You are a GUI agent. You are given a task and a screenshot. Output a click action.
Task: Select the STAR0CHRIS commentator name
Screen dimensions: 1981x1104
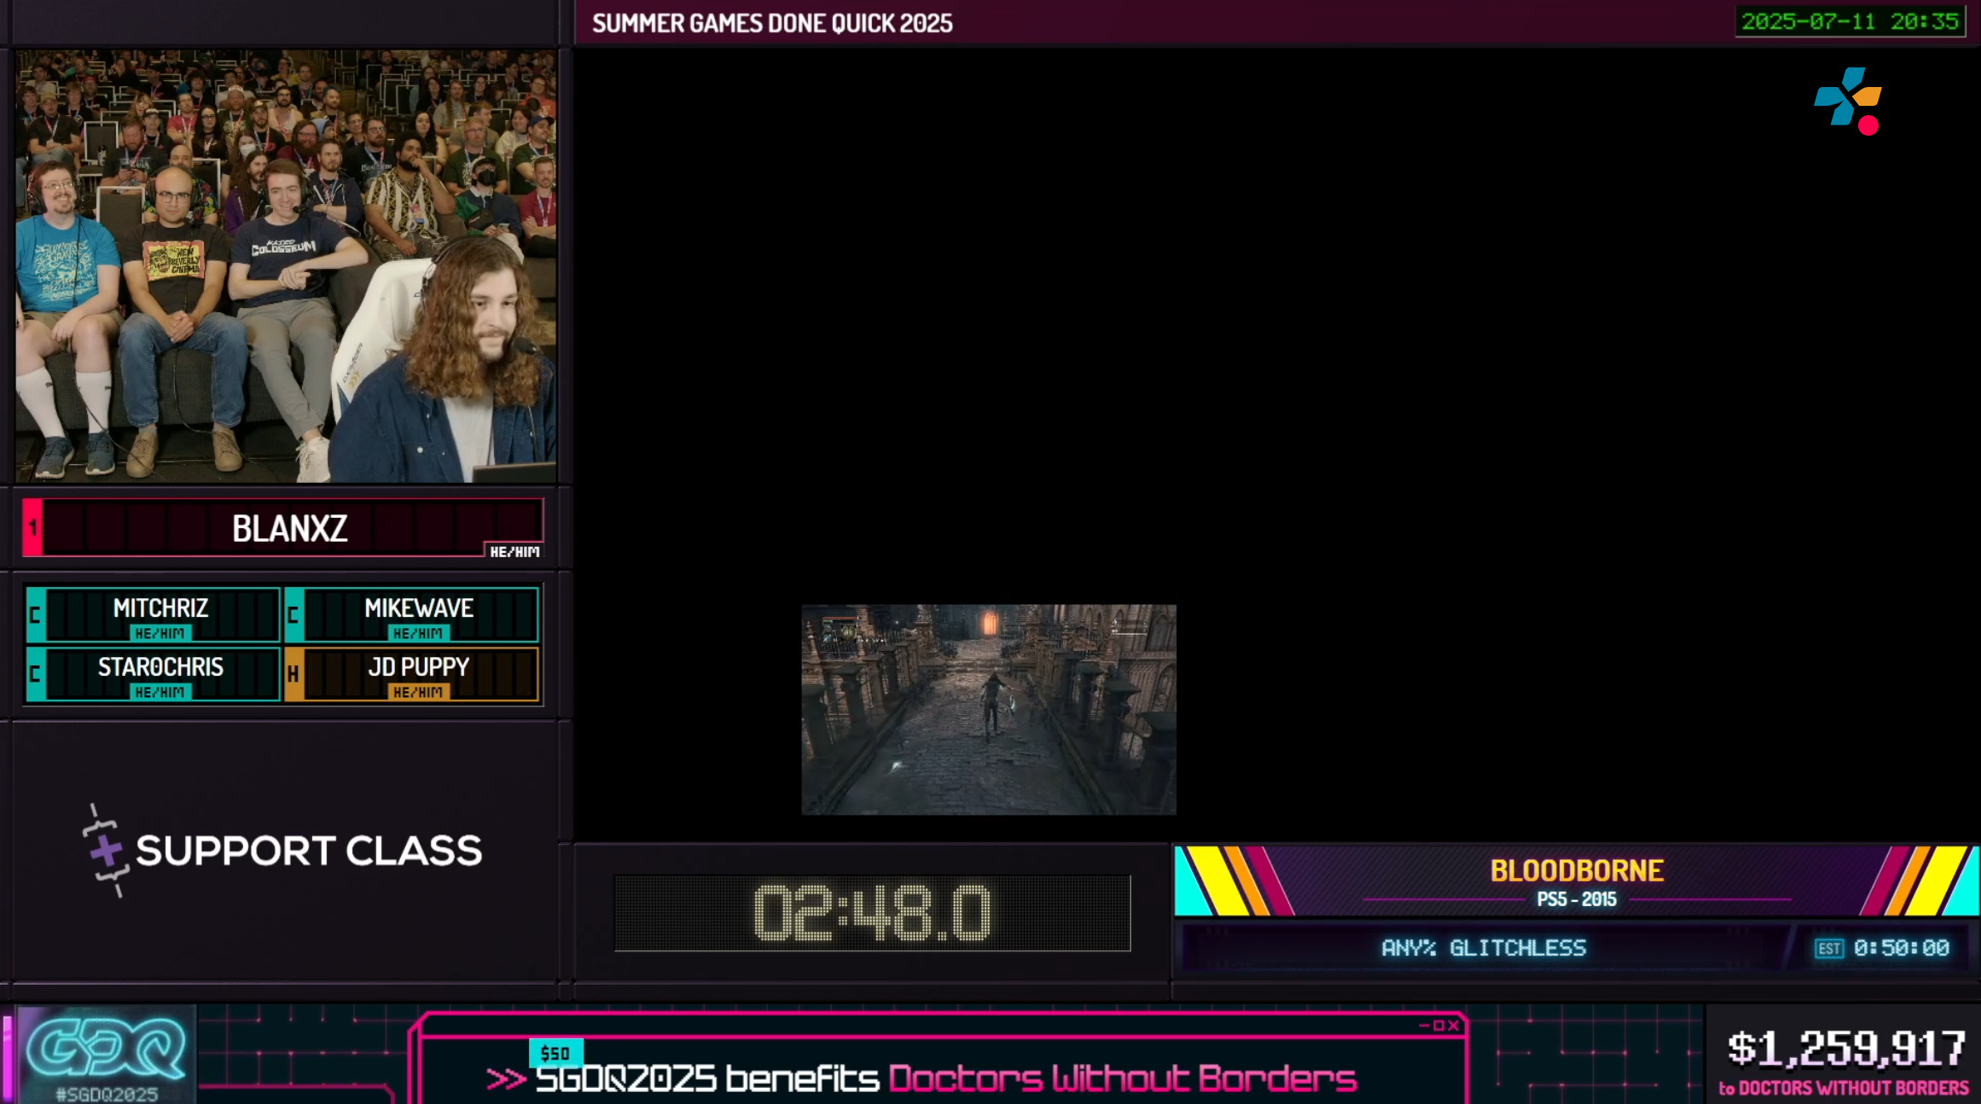(x=160, y=667)
